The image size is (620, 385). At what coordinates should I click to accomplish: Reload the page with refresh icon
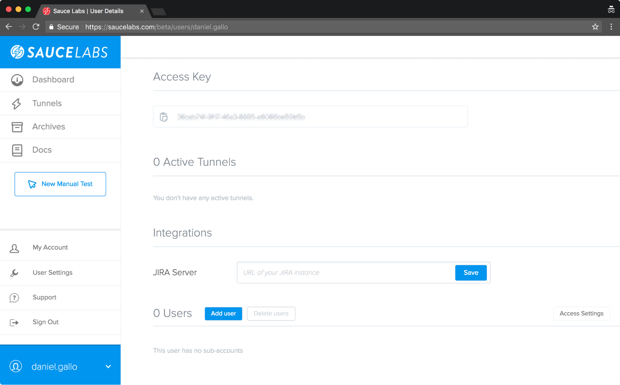coord(36,27)
